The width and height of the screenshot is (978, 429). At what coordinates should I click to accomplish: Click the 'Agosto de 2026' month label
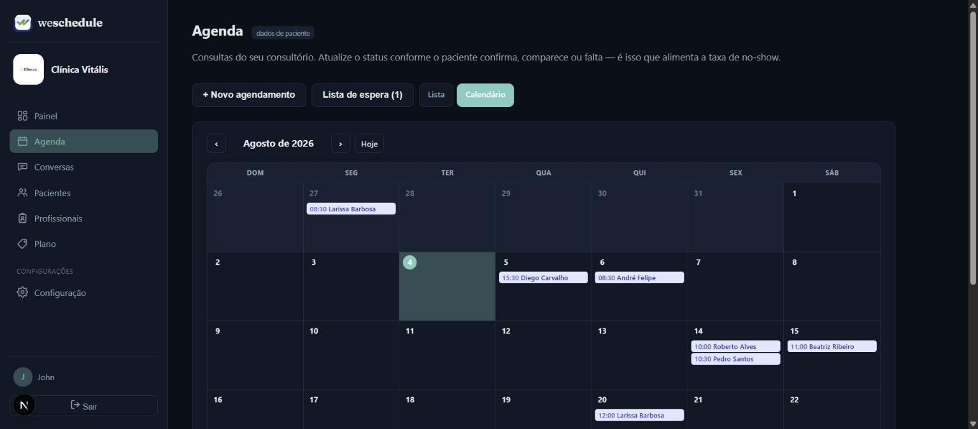point(278,144)
